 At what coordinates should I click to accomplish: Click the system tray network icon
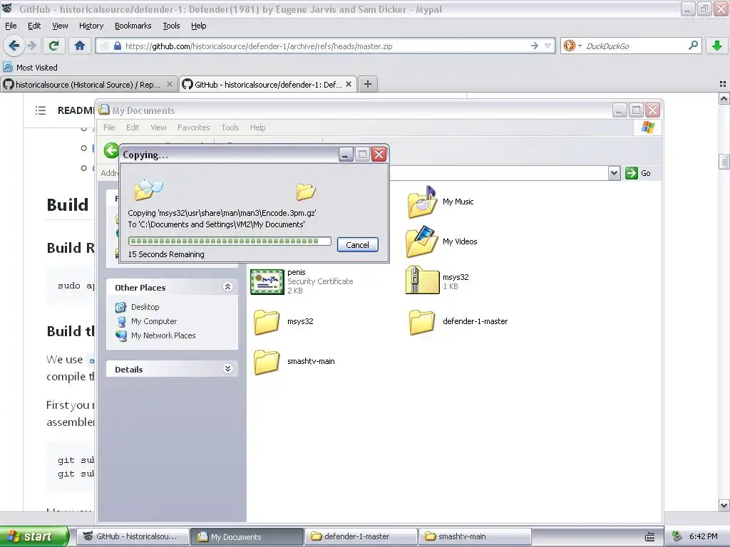pyautogui.click(x=677, y=536)
